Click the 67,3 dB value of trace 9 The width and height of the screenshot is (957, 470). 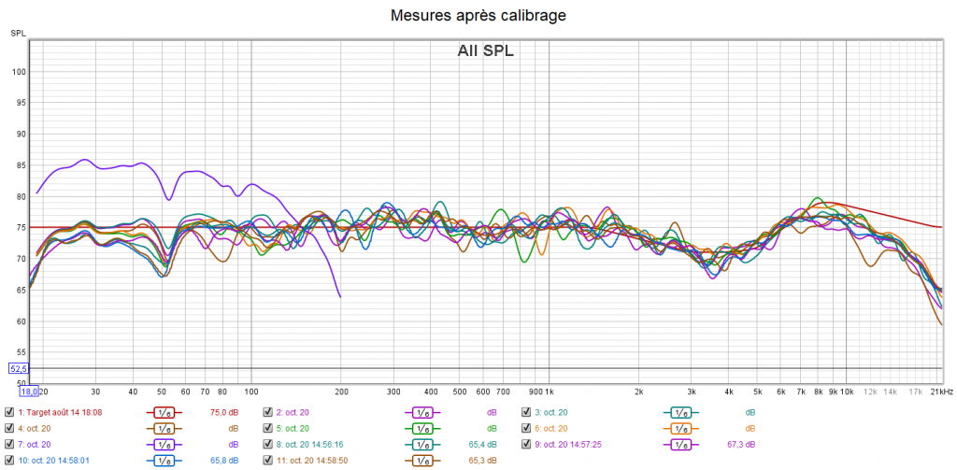740,444
